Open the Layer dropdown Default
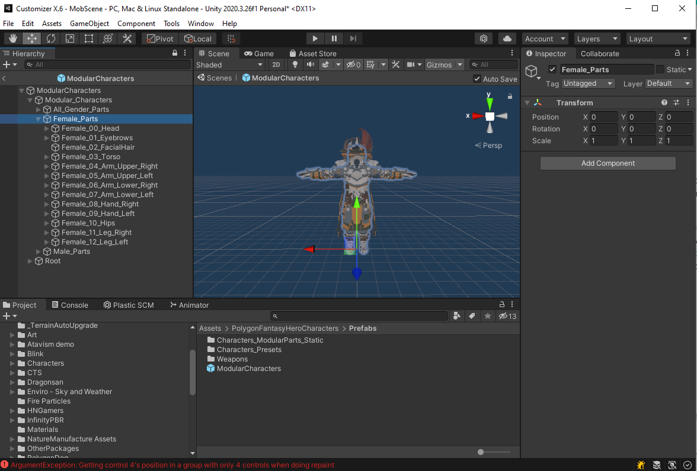The height and width of the screenshot is (471, 697). [669, 83]
